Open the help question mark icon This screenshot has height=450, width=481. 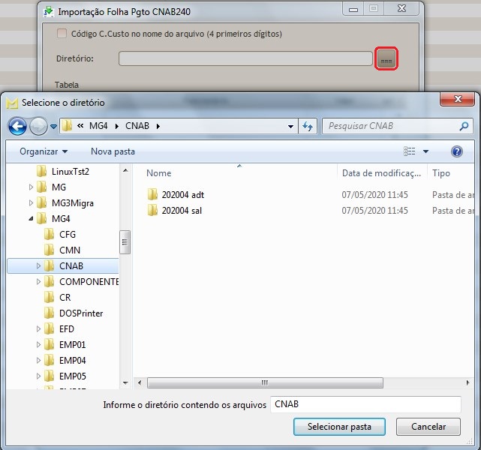click(456, 151)
